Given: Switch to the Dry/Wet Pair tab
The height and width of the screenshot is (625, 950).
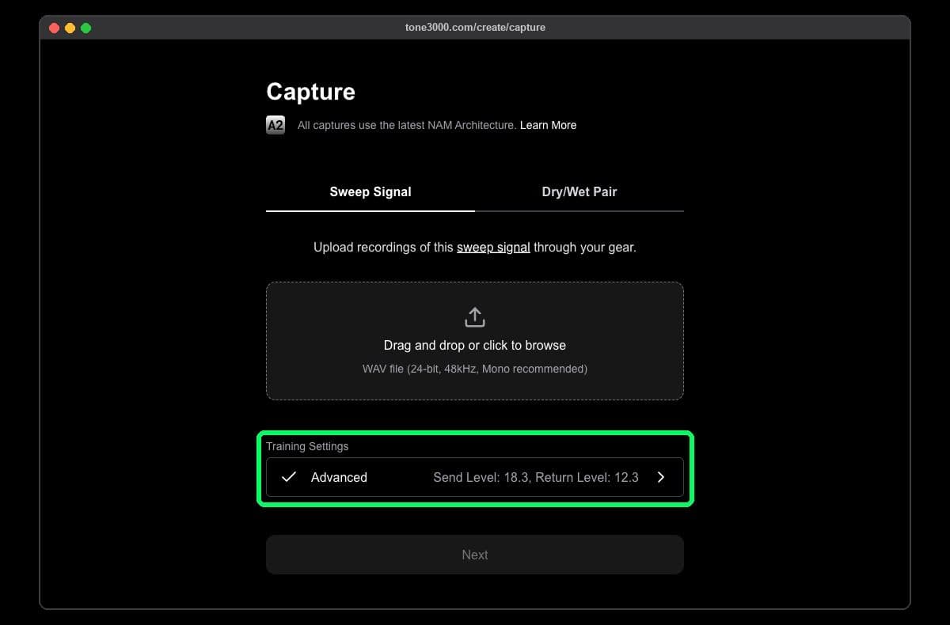Looking at the screenshot, I should tap(579, 191).
